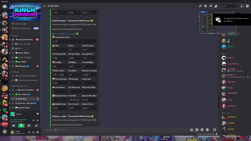Screen dimensions: 251x141
Task: Open Discord home direct messages
Action: tap(5, 7)
